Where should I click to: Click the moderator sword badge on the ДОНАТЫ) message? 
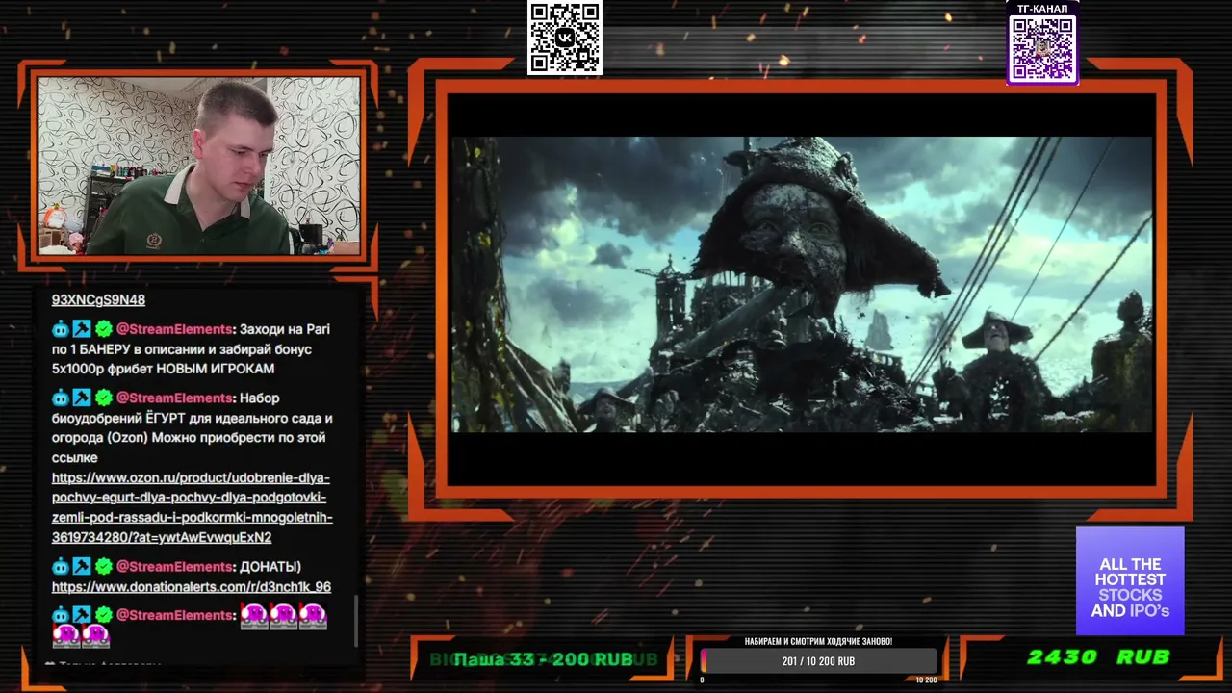click(82, 566)
